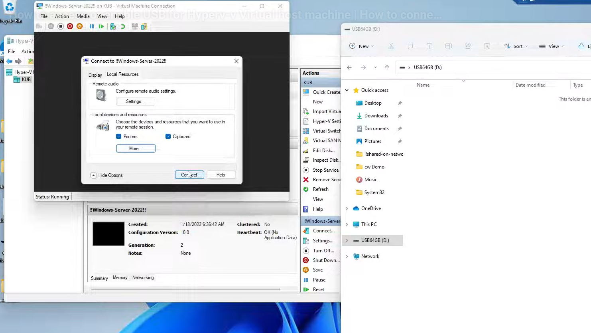Click the Recycle Bin desktop icon
Image resolution: width=591 pixels, height=333 pixels.
(10, 12)
